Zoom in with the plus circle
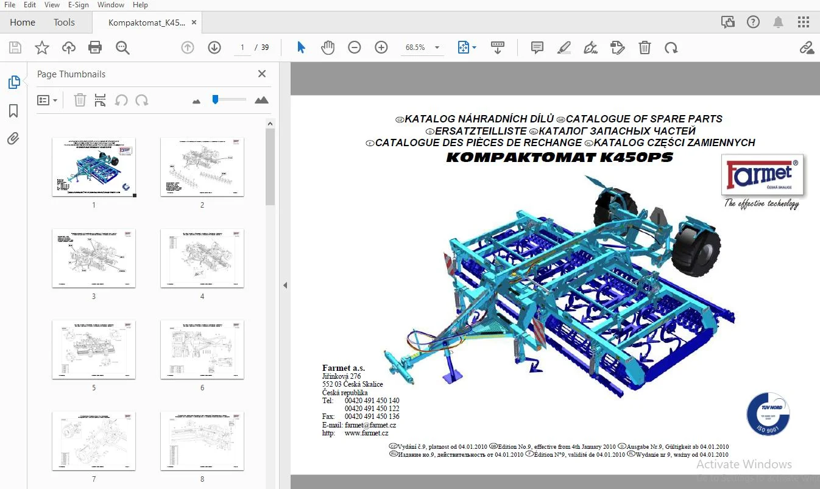The width and height of the screenshot is (820, 489). 381,47
